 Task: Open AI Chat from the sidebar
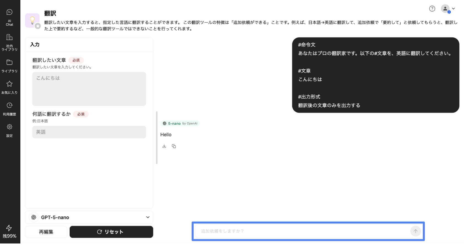point(9,17)
